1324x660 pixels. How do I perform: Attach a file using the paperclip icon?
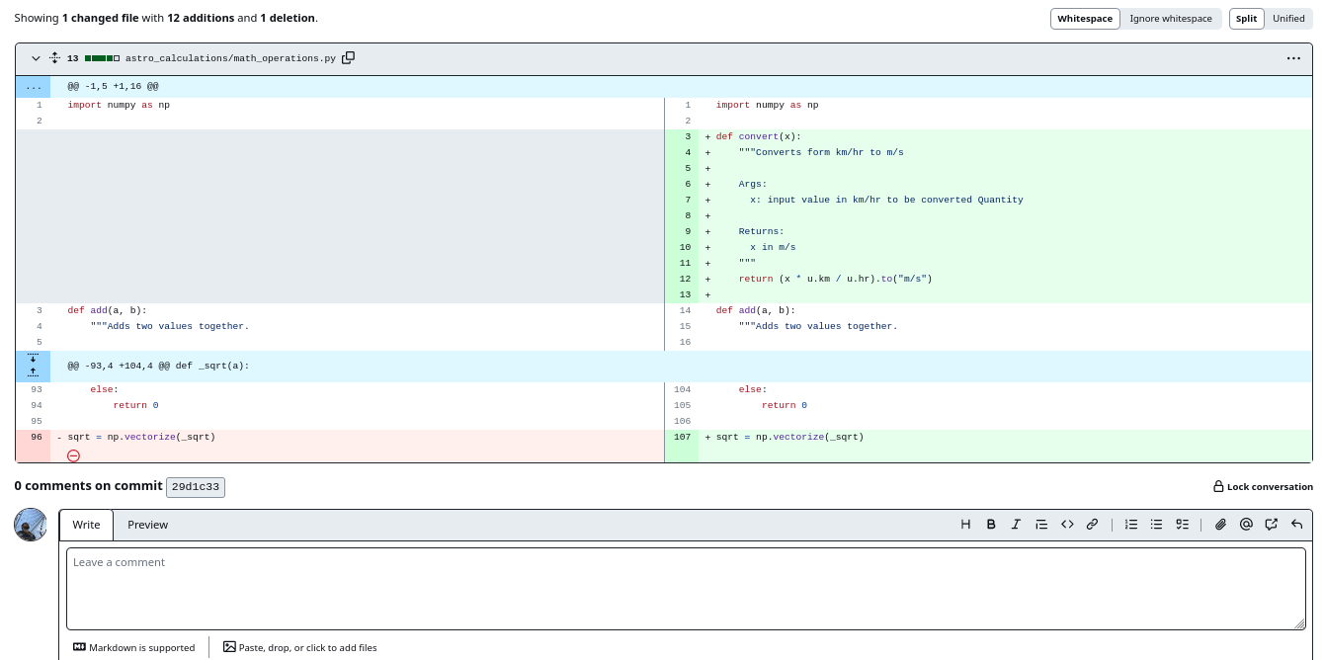click(x=1220, y=525)
